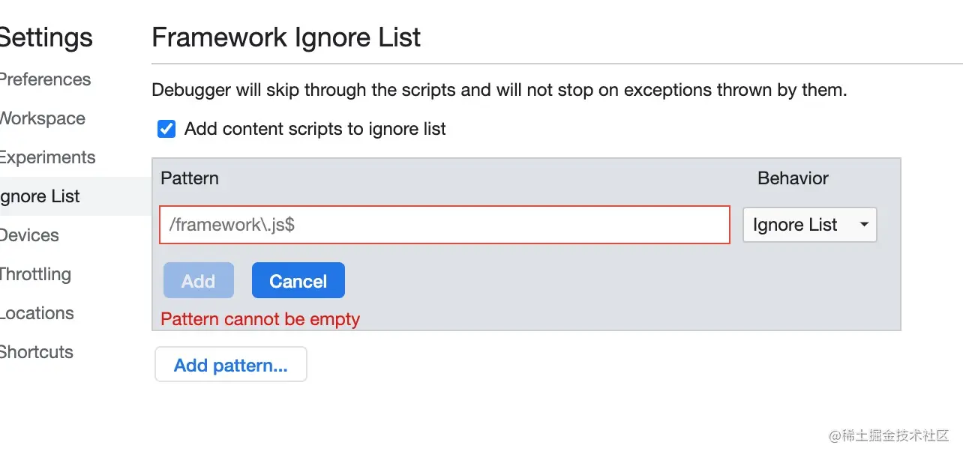Click the Framework Ignore List heading

(x=286, y=37)
